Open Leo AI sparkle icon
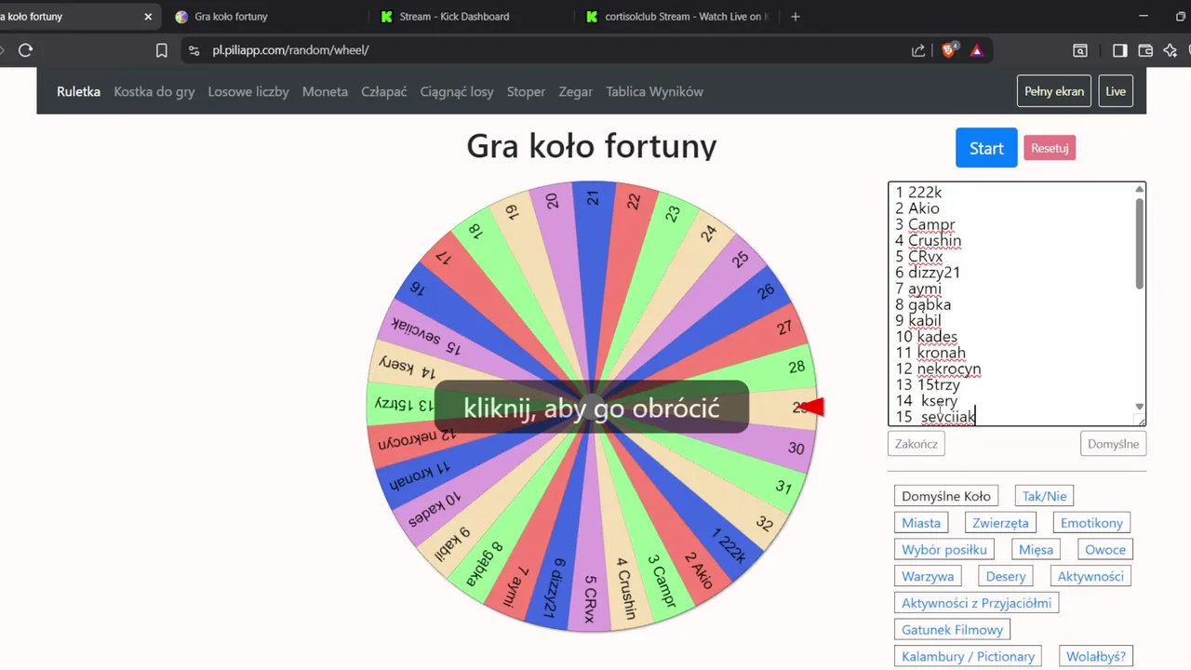This screenshot has width=1191, height=670. (1171, 50)
